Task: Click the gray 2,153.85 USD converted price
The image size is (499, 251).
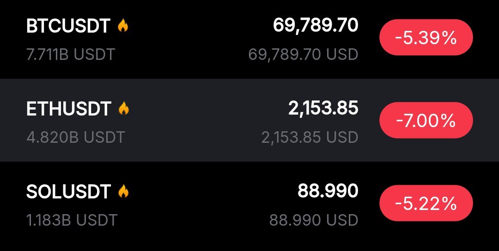Action: pyautogui.click(x=310, y=137)
